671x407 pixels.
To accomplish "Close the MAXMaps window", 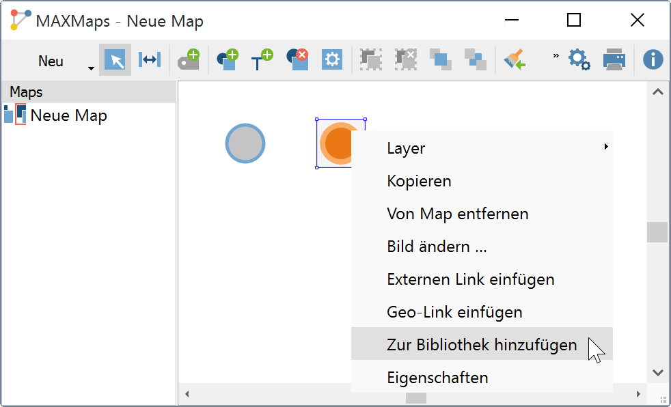I will pos(638,20).
